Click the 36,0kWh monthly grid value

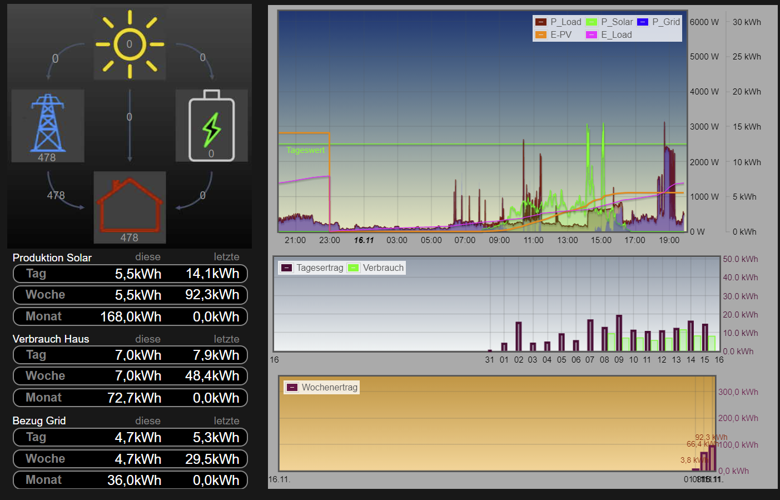pos(134,480)
